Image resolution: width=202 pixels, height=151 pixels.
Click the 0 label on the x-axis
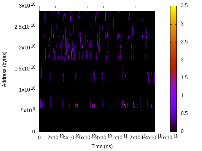(x=39, y=137)
